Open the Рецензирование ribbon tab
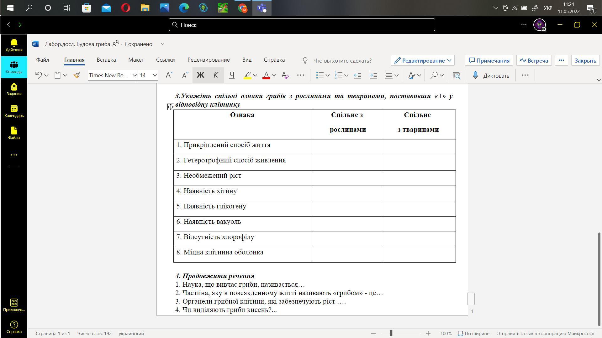 coord(209,60)
